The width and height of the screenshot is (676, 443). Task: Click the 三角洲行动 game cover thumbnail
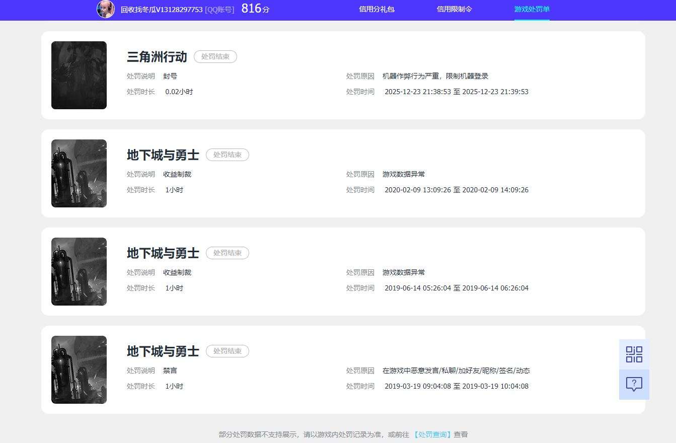pyautogui.click(x=79, y=75)
